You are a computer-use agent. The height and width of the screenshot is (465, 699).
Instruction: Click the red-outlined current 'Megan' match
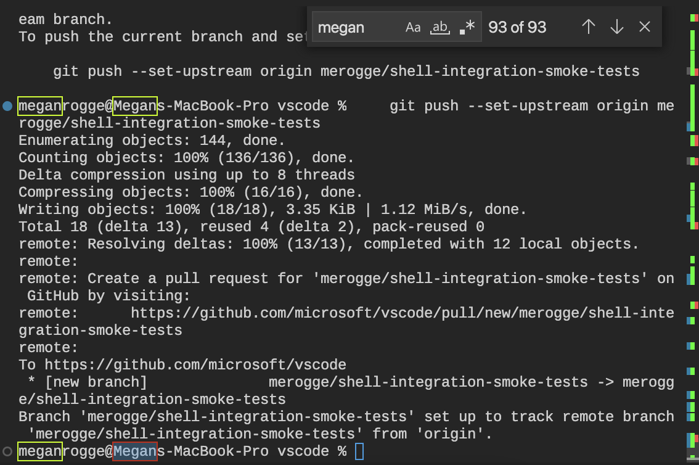click(x=135, y=451)
